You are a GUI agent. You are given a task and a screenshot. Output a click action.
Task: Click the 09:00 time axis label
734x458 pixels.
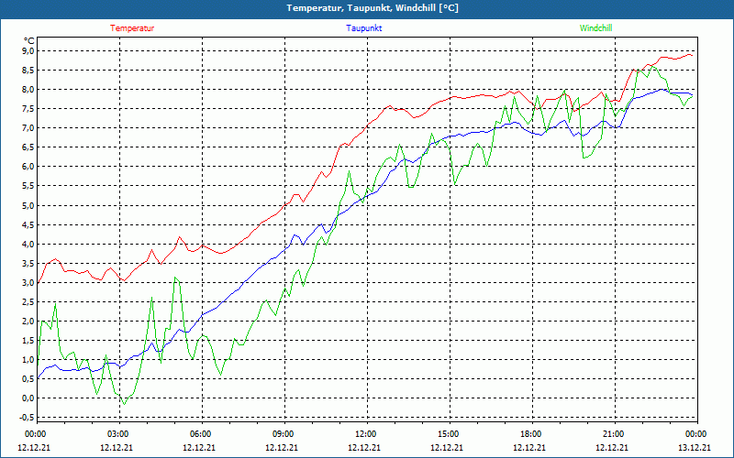282,434
